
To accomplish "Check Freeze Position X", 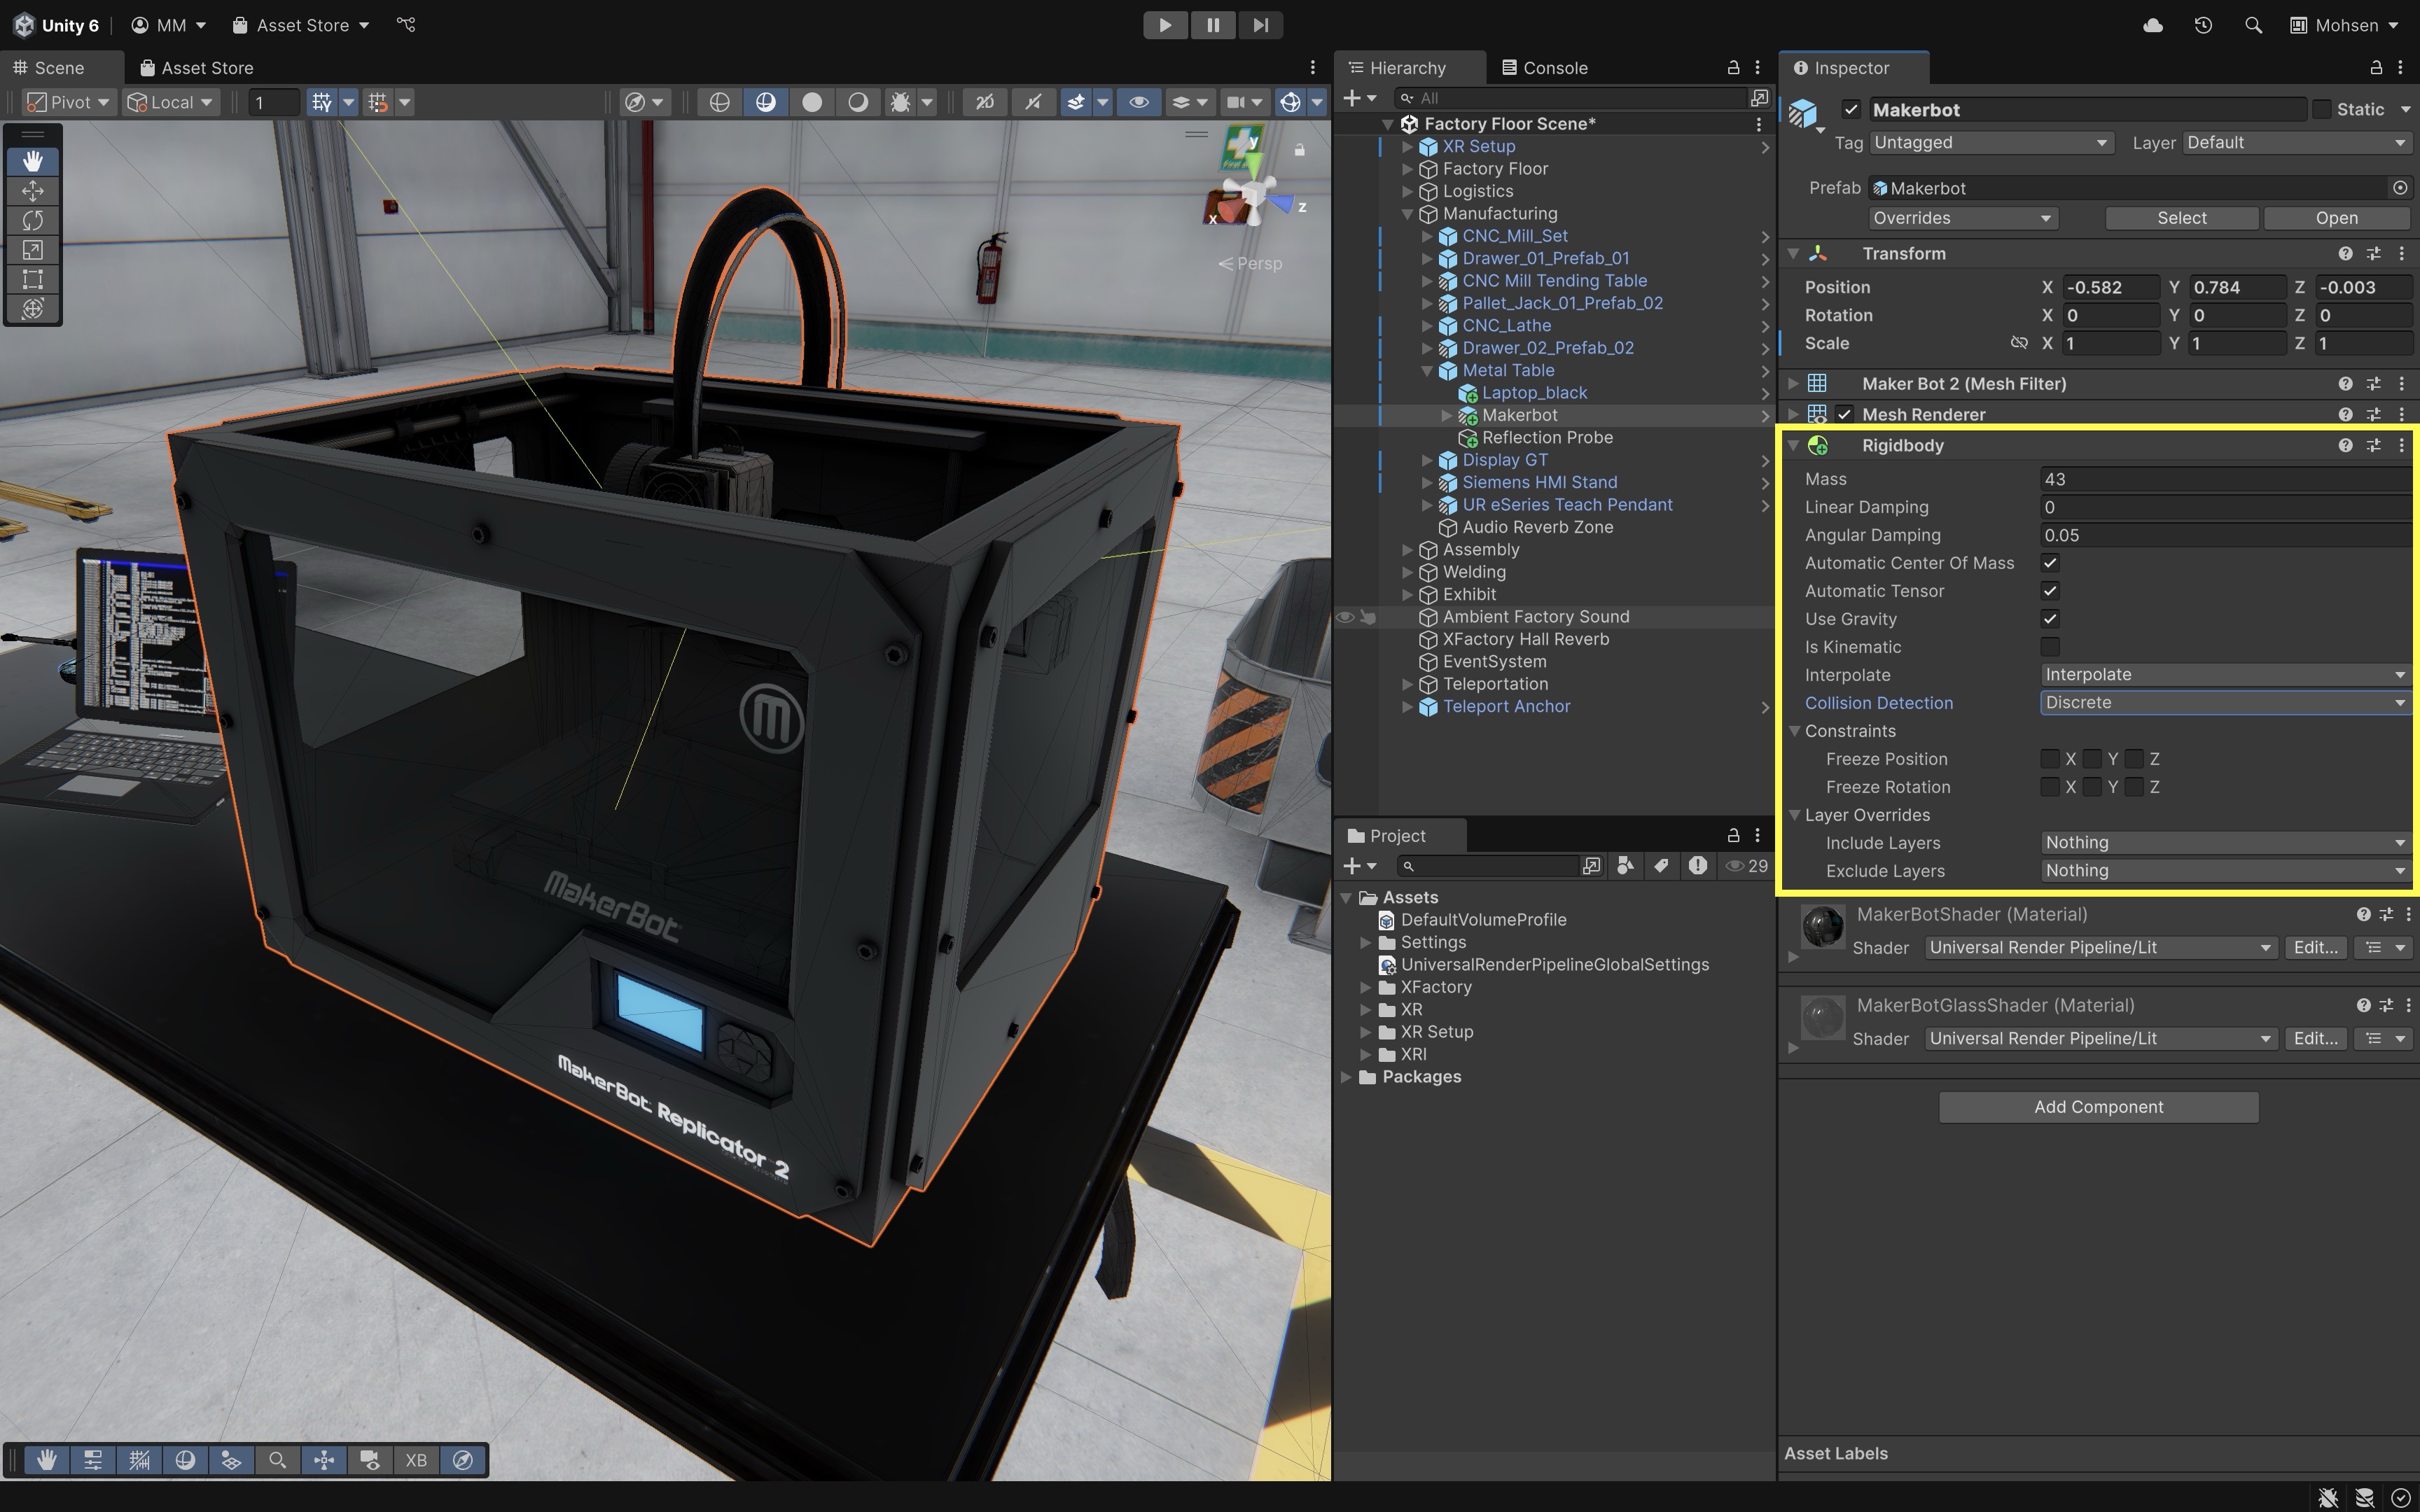I will [x=2050, y=759].
